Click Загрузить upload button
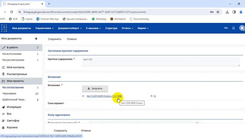The height and width of the screenshot is (138, 245). pyautogui.click(x=95, y=89)
